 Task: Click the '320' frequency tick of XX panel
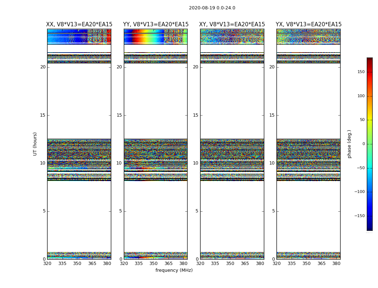(47, 264)
